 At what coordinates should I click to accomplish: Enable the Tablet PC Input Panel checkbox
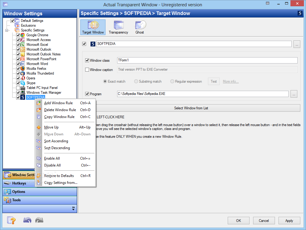click(18, 88)
